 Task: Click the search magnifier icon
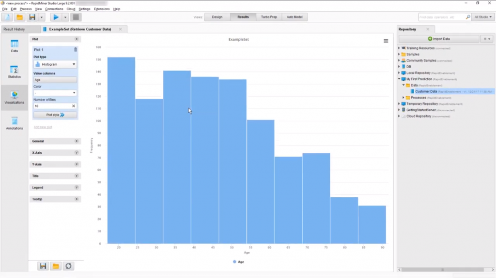pyautogui.click(x=468, y=17)
